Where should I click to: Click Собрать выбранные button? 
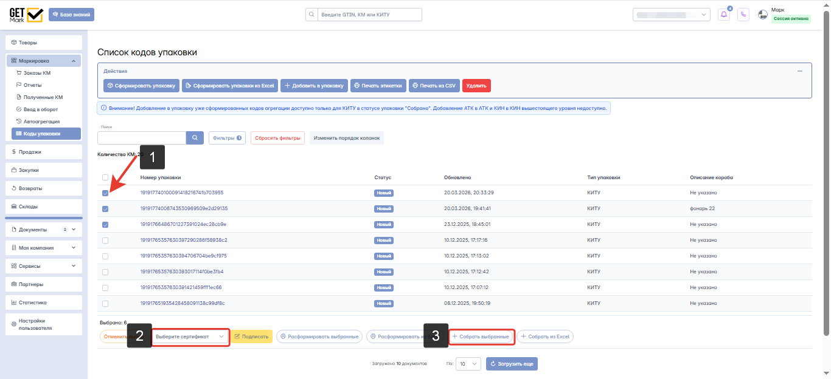[x=481, y=336]
